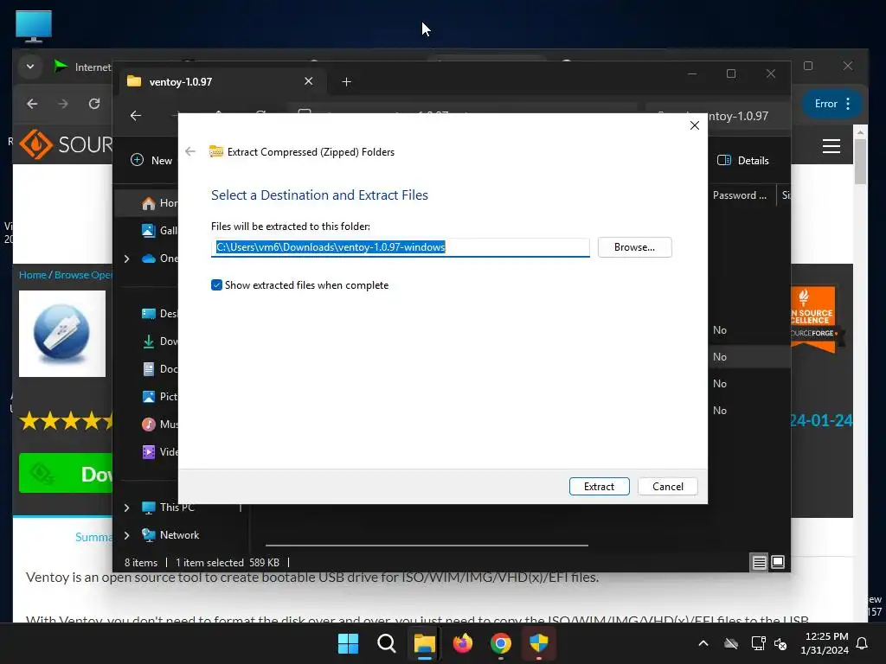
Task: Open the notification bell
Action: (x=863, y=643)
